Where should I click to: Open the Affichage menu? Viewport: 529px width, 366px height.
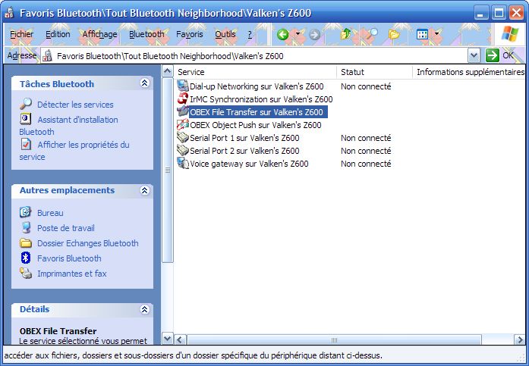click(x=99, y=34)
